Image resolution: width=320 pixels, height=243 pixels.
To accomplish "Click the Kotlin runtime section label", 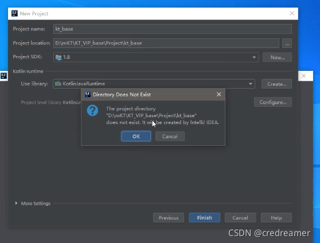I will [28, 71].
